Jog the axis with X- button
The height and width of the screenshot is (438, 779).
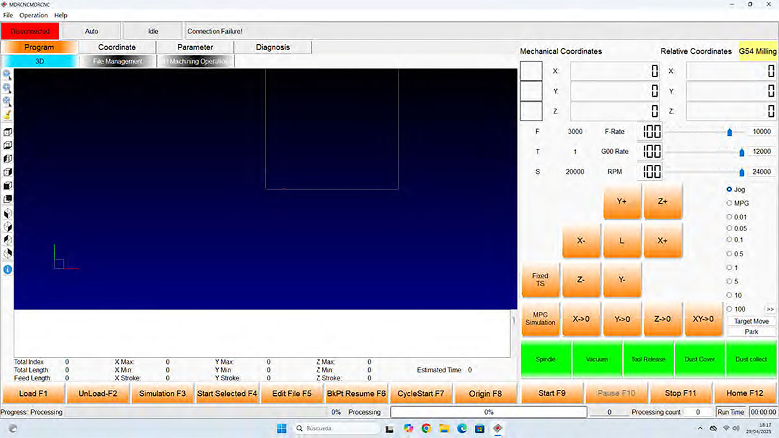click(581, 240)
